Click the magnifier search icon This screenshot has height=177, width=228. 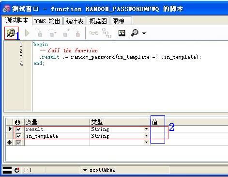[x=135, y=33]
